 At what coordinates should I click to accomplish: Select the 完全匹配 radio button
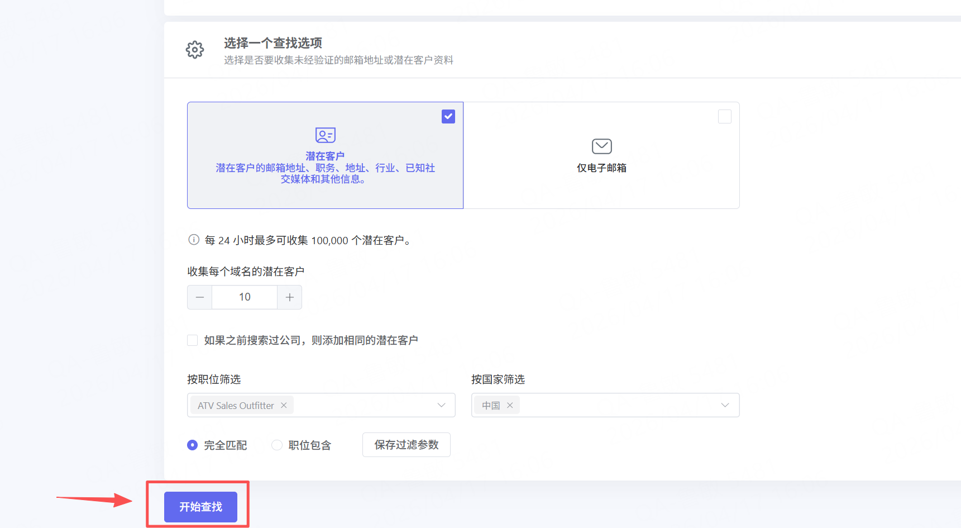point(193,445)
